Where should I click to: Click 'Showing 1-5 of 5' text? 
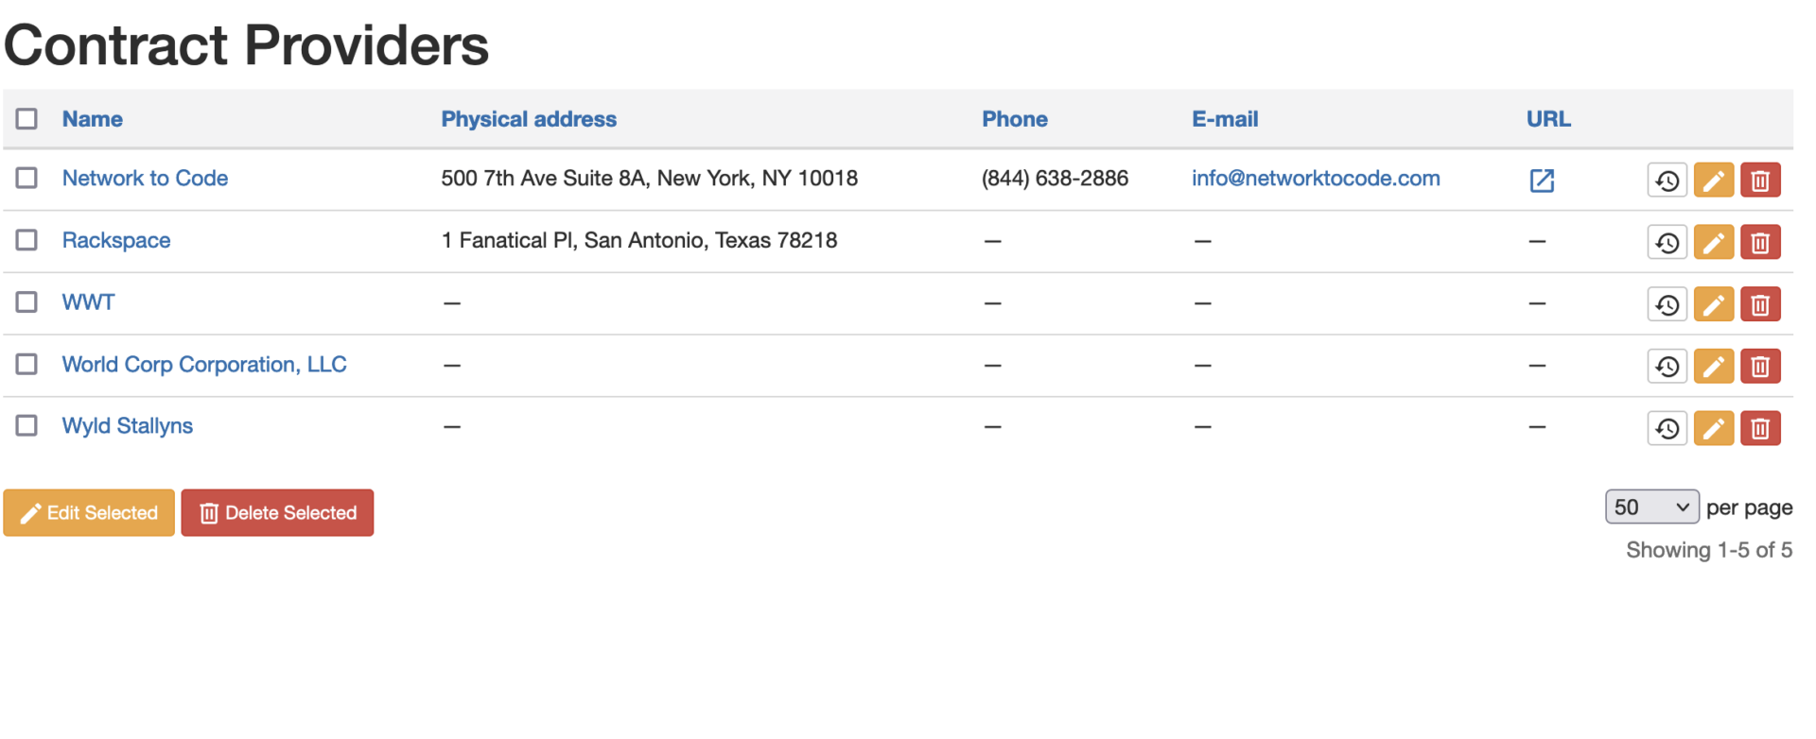1709,550
